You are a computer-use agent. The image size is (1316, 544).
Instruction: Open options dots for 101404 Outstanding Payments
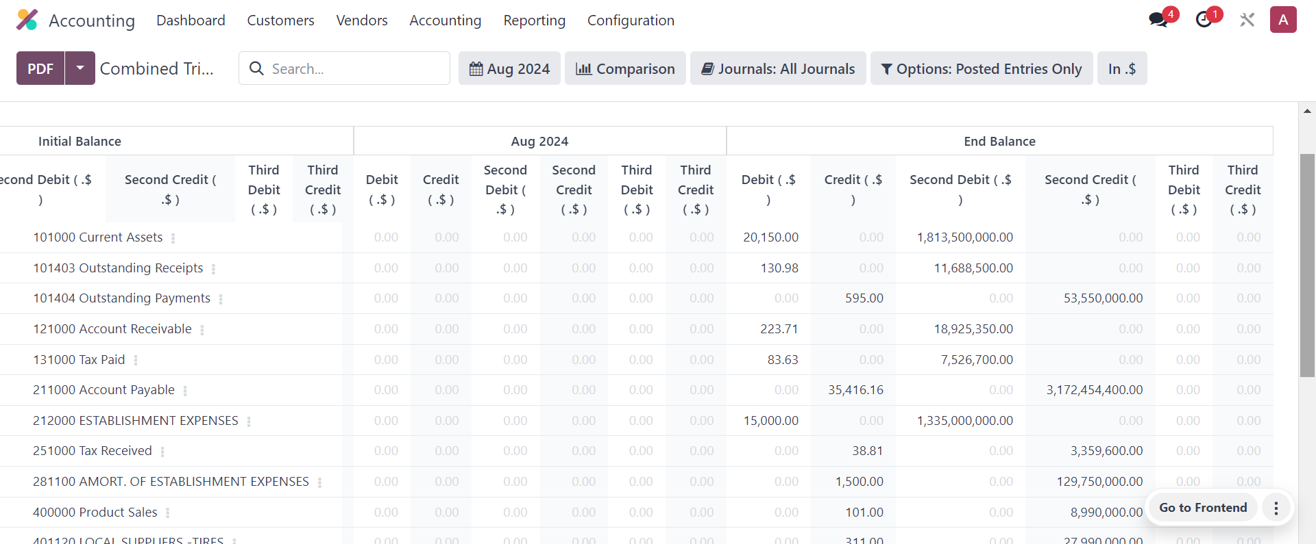[x=220, y=299]
